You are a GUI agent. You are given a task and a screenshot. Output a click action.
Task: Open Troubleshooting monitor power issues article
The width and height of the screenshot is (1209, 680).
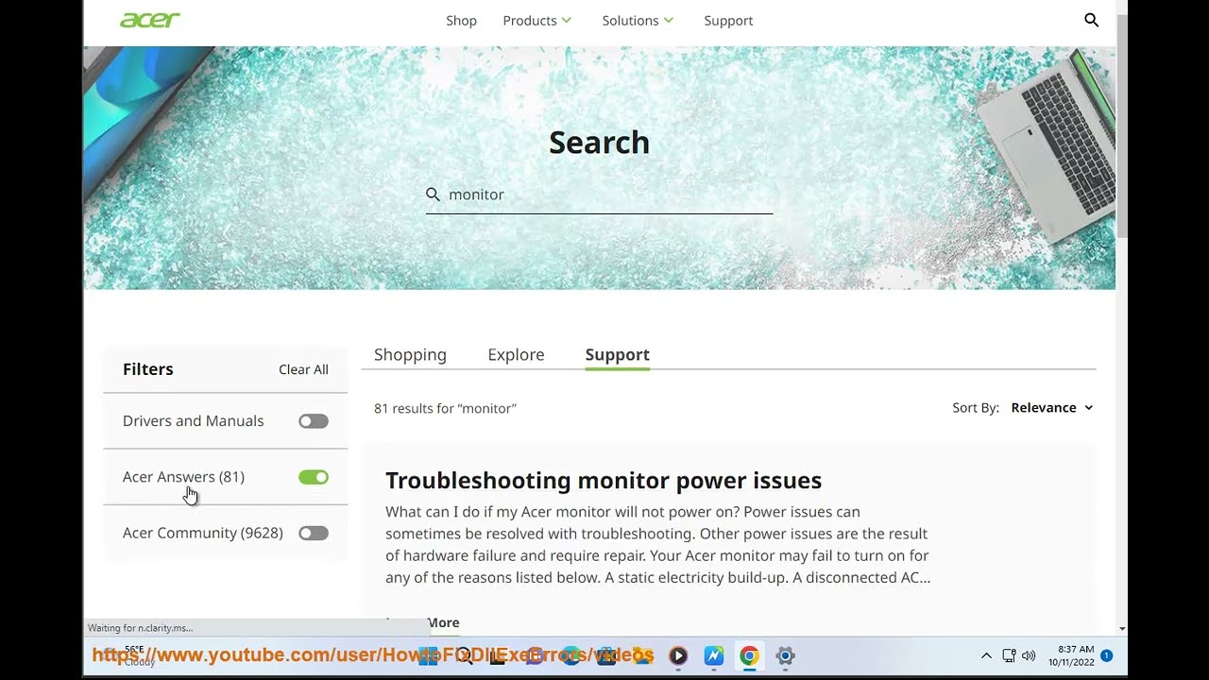tap(604, 480)
